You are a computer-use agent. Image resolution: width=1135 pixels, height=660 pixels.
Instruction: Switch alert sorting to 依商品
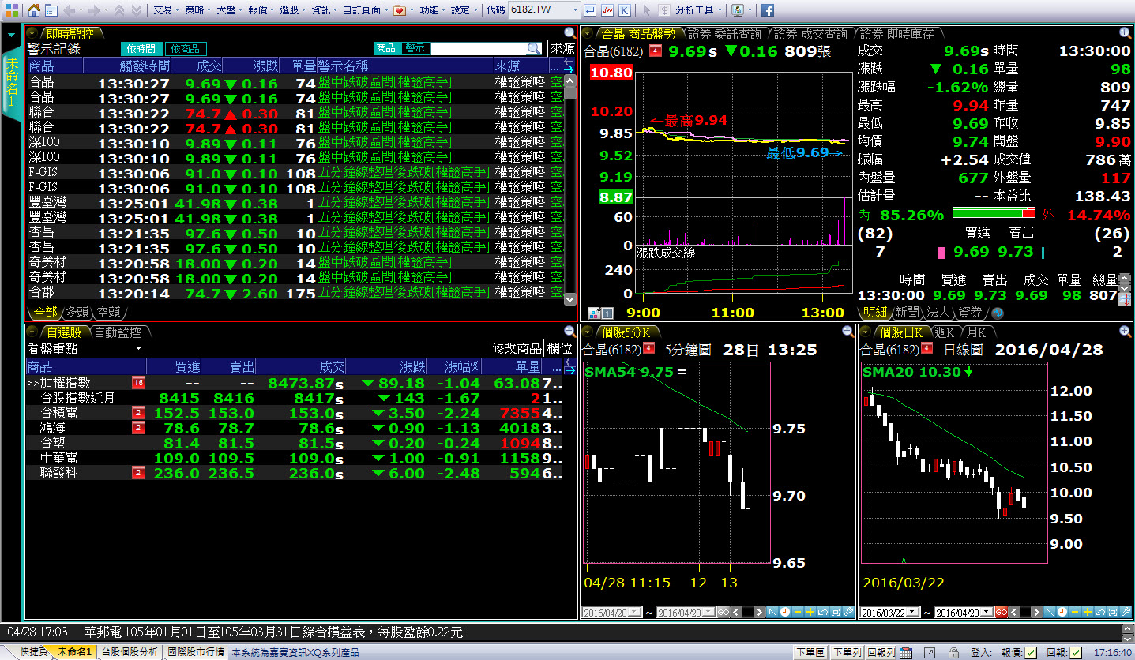click(x=186, y=48)
